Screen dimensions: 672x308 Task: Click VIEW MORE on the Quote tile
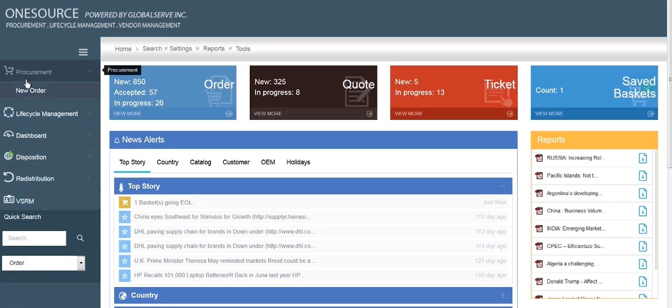pos(268,114)
